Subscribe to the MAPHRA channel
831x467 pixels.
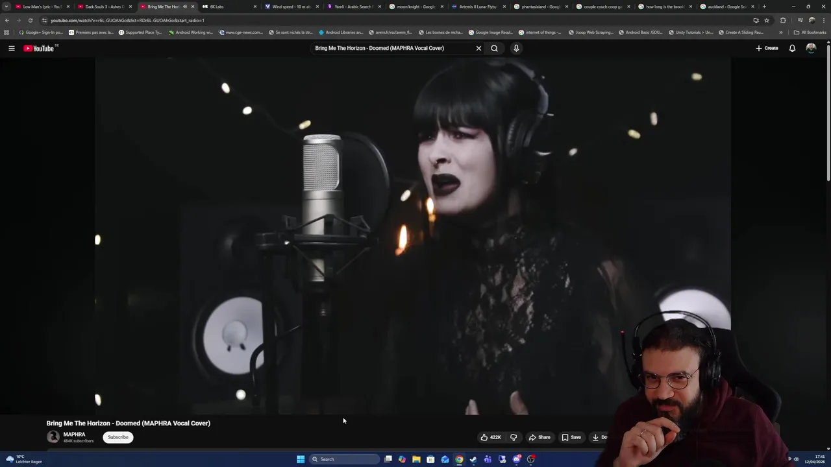(x=118, y=437)
